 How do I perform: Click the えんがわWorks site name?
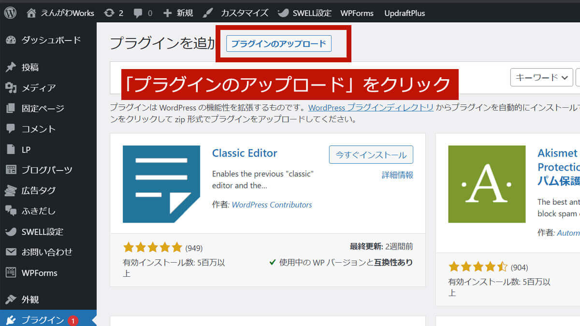tap(67, 13)
